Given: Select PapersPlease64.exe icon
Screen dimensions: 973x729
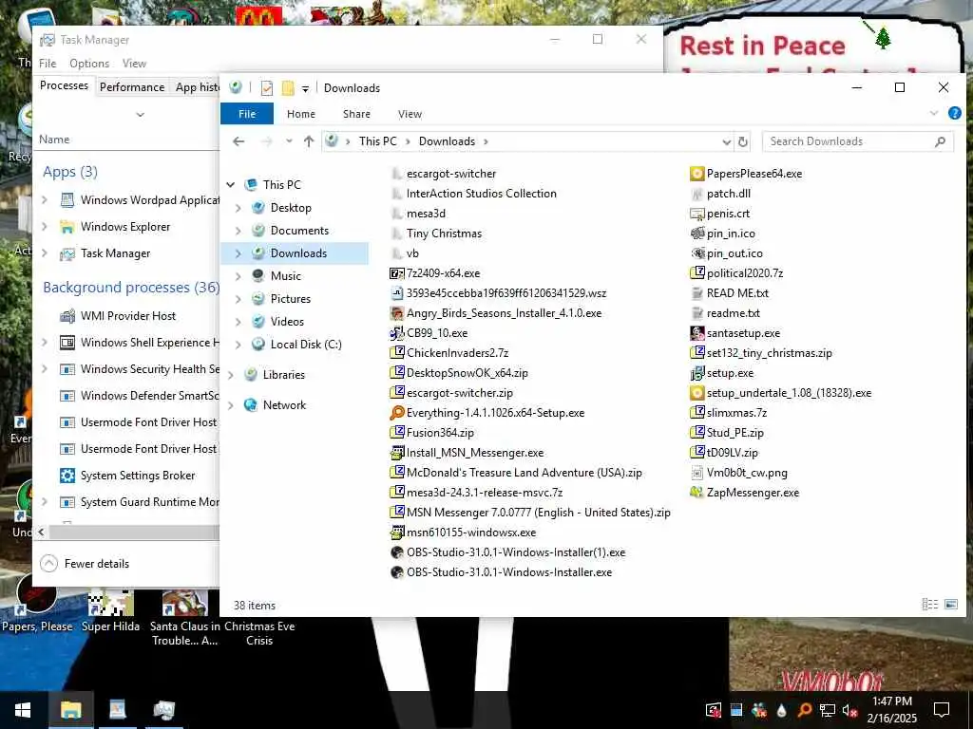Looking at the screenshot, I should 696,174.
